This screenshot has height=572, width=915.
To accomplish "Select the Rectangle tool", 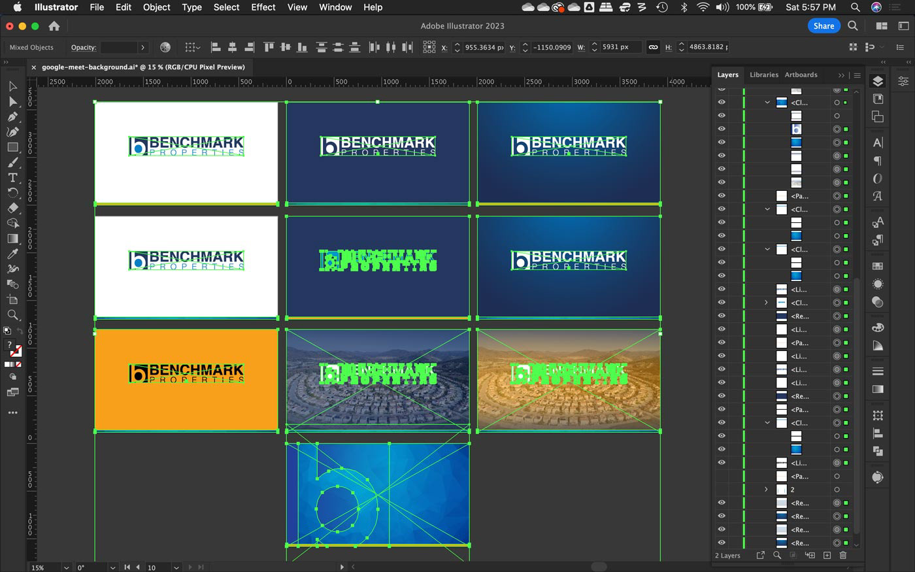I will tap(12, 147).
